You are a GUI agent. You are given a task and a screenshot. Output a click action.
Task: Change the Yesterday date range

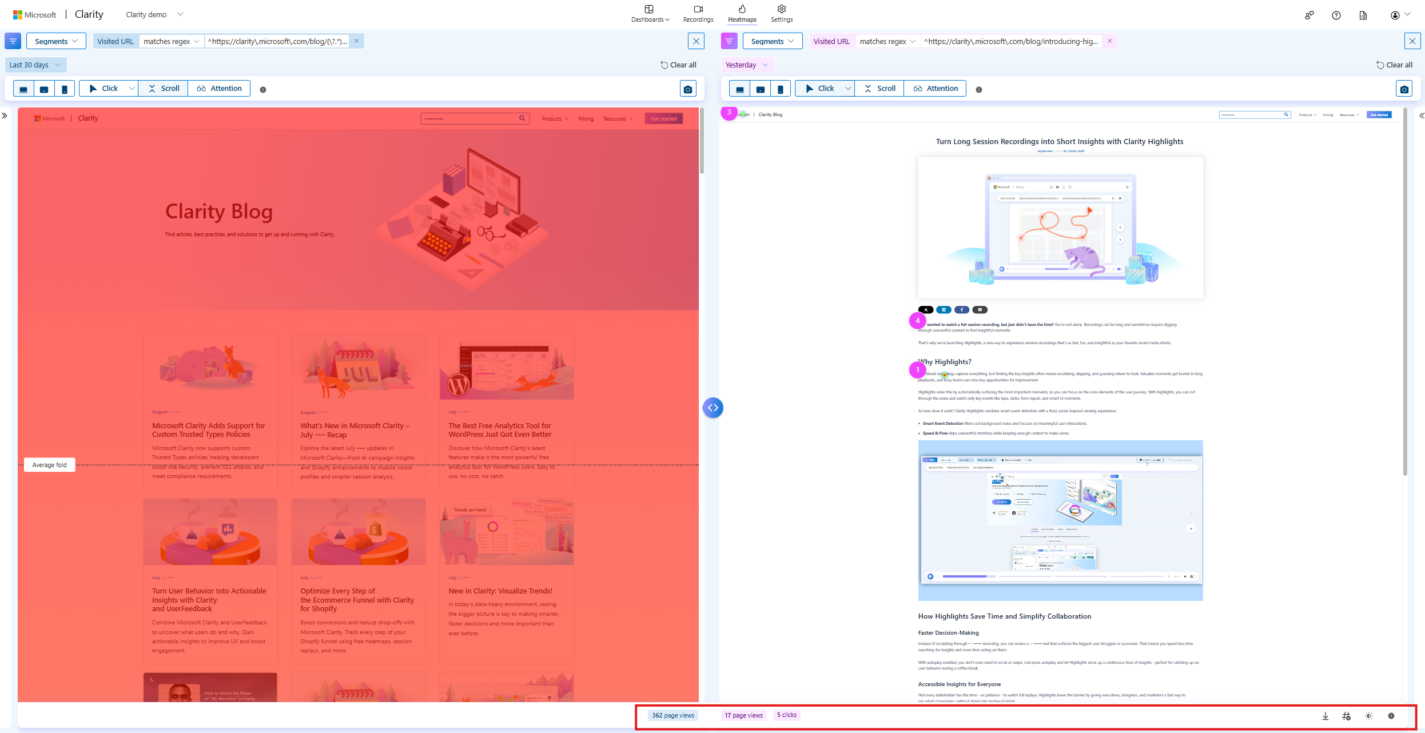(x=747, y=65)
